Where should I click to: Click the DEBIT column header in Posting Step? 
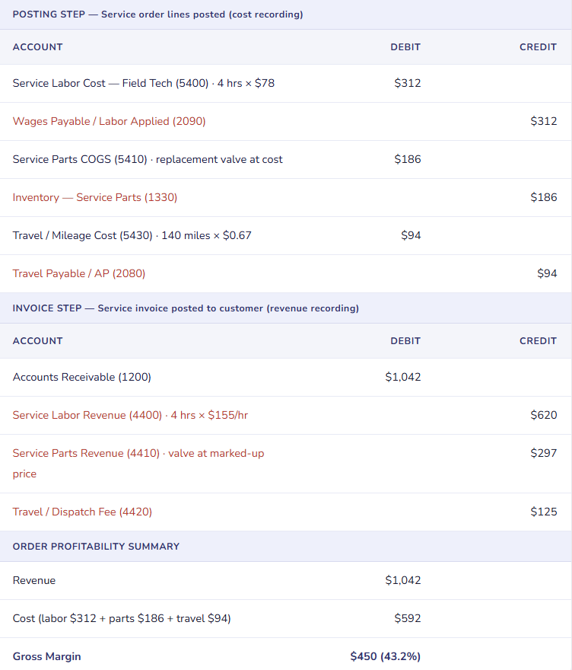click(405, 47)
